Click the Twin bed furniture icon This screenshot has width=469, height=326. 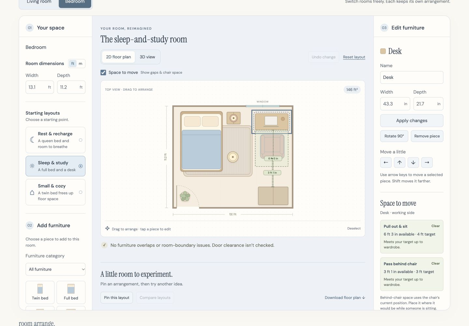(x=40, y=289)
